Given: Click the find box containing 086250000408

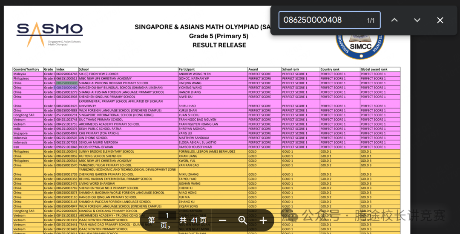Looking at the screenshot, I should [329, 20].
